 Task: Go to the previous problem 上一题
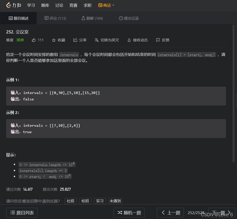click(170, 212)
